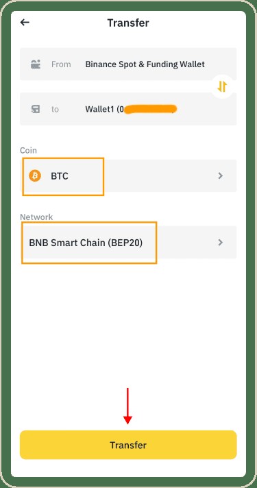Click the BTC text label
This screenshot has height=488, width=257.
coord(60,176)
